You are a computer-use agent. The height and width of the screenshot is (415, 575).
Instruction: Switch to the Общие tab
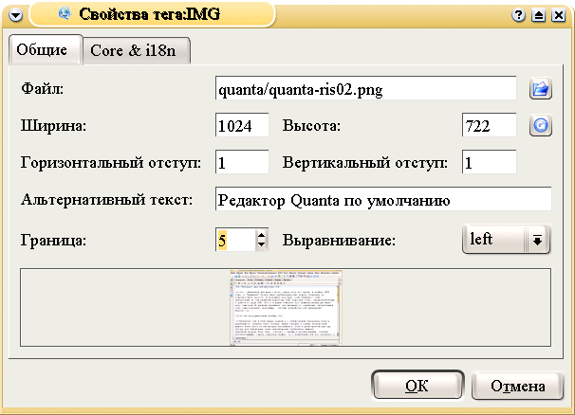(43, 49)
